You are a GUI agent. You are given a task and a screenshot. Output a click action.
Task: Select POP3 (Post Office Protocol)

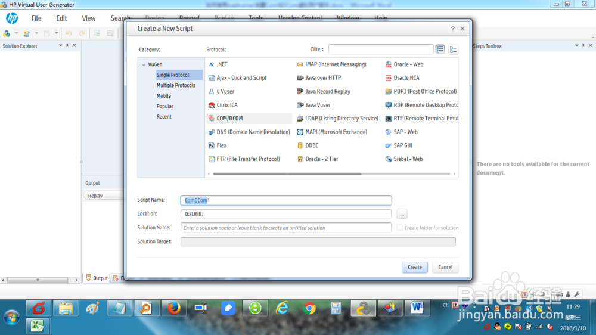421,91
